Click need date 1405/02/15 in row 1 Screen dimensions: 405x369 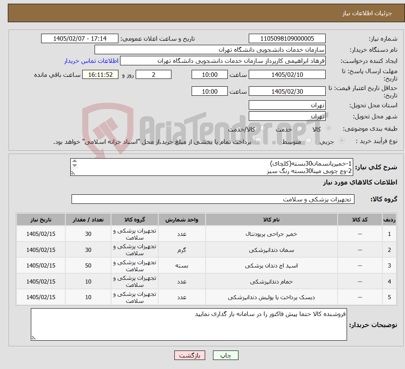click(41, 234)
